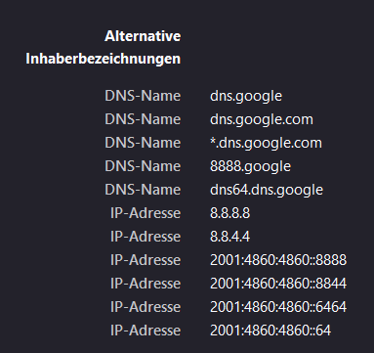374x353 pixels.
Task: Click the 2001:4860:4860::8888 address
Action: [278, 260]
